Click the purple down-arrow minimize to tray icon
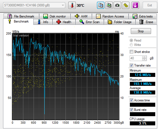This screenshot has height=129, width=158. click(x=135, y=5)
